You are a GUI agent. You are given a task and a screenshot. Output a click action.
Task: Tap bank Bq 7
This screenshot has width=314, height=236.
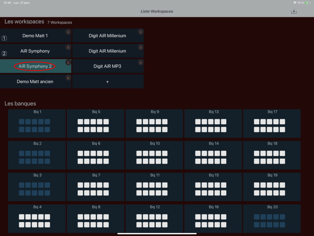coord(96,187)
